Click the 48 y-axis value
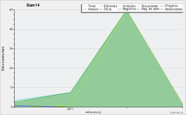This screenshot has height=115, width=186. tap(11, 29)
